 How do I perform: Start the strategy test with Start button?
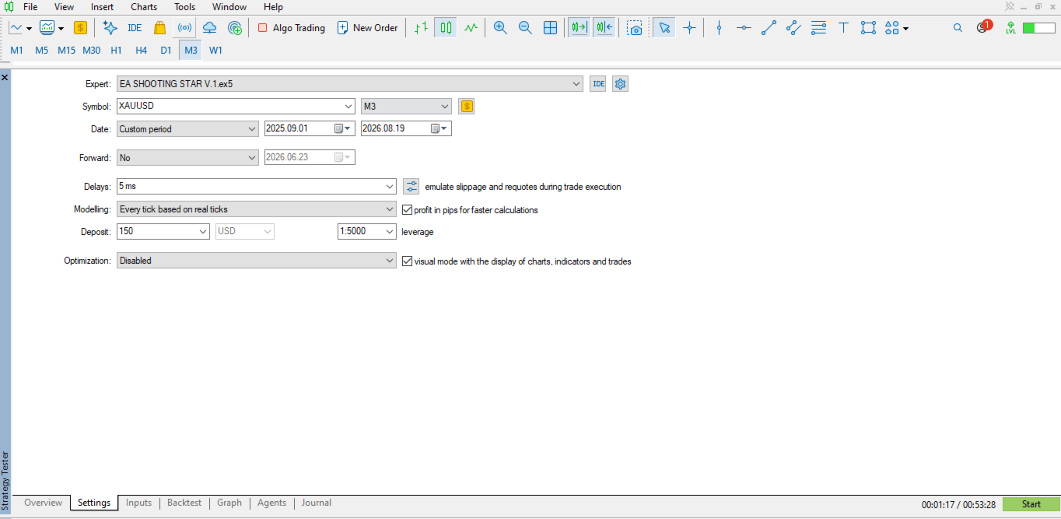(1031, 504)
